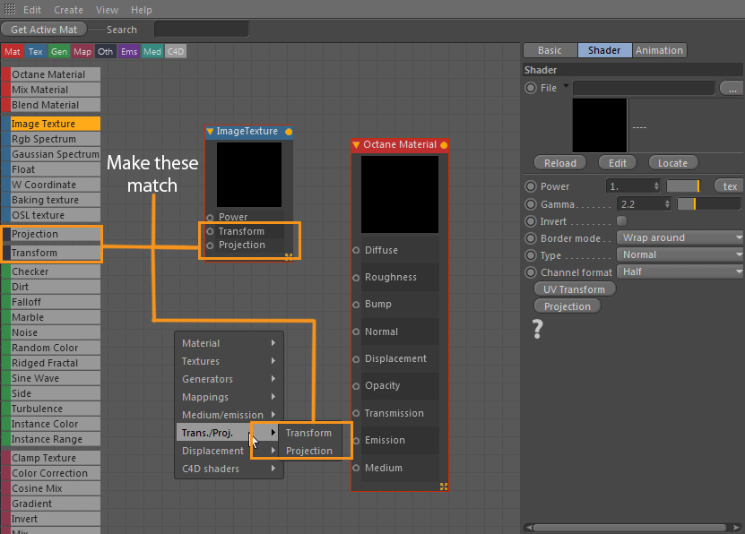Click the Normal input pin
This screenshot has height=534, width=745.
[x=356, y=332]
